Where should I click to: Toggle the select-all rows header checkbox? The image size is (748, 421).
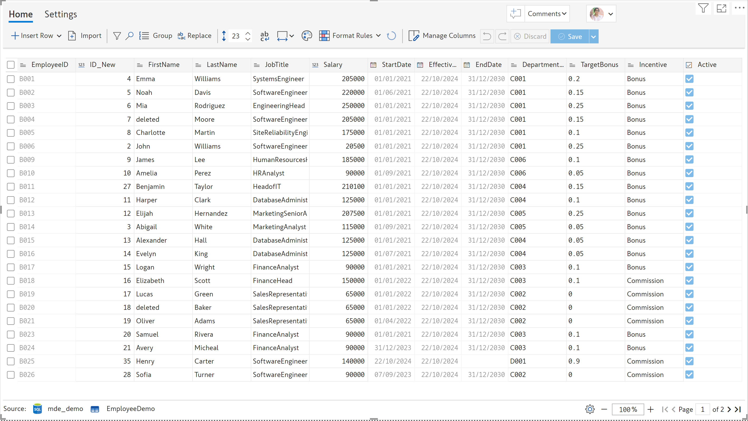pyautogui.click(x=11, y=65)
